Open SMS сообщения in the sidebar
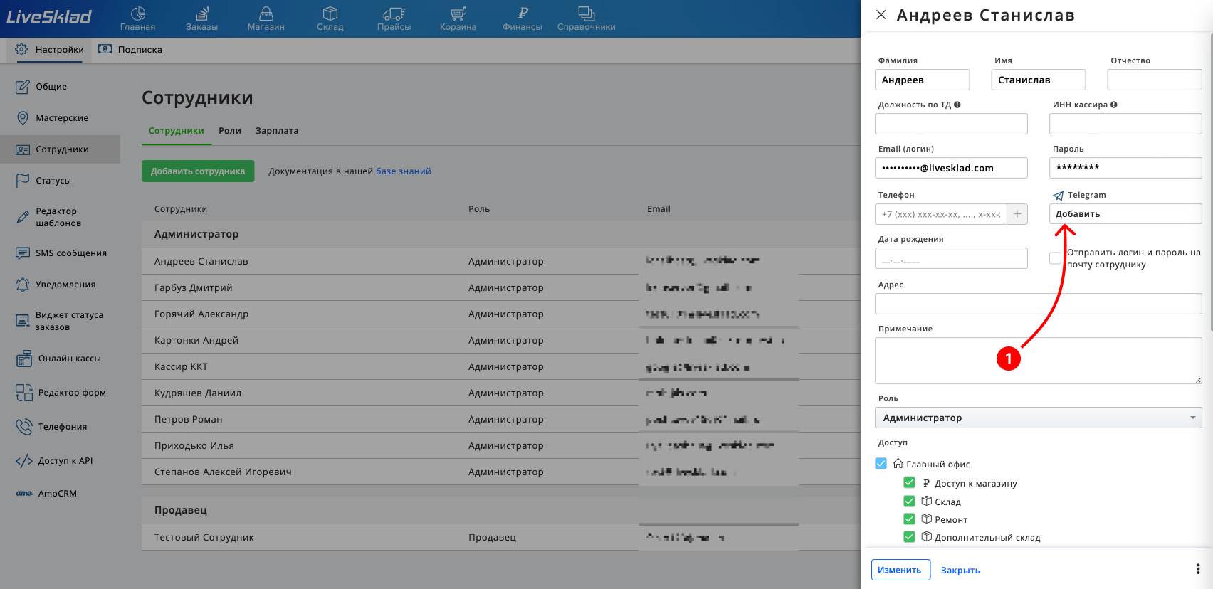 (60, 253)
